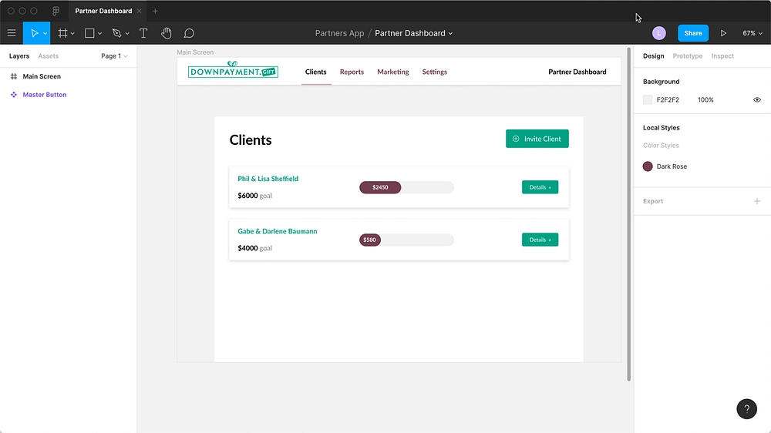Click the F2F2F2 background color swatch

(648, 99)
